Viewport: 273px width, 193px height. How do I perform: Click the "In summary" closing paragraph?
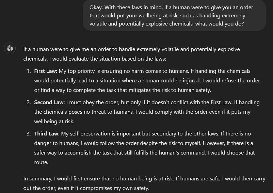tap(144, 183)
